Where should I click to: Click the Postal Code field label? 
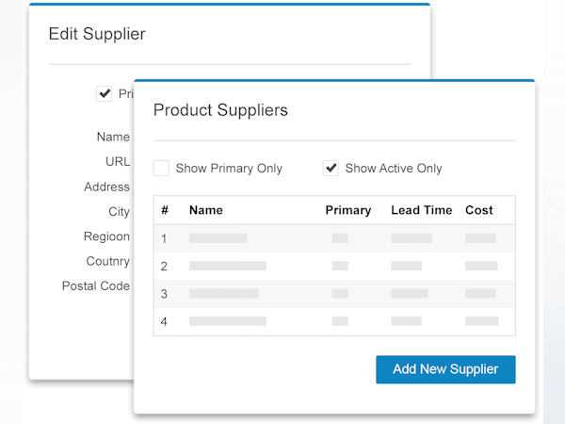[96, 285]
